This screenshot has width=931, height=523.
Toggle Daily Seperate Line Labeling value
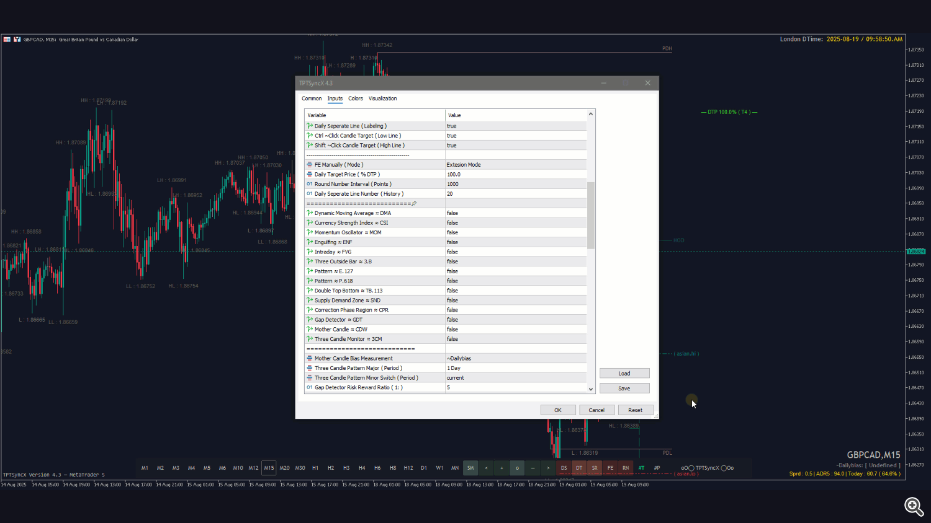[516, 126]
